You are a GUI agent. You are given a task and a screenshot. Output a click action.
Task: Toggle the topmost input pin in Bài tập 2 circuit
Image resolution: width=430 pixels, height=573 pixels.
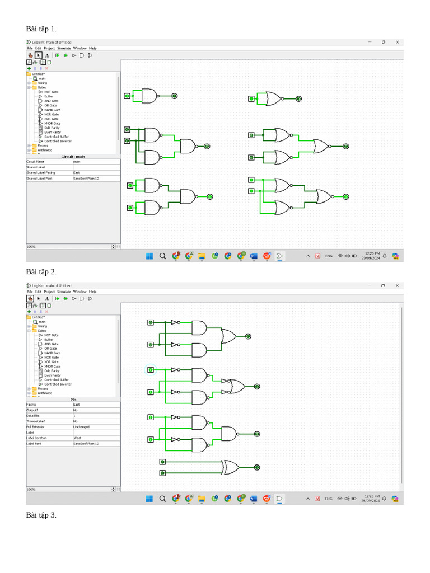(151, 322)
